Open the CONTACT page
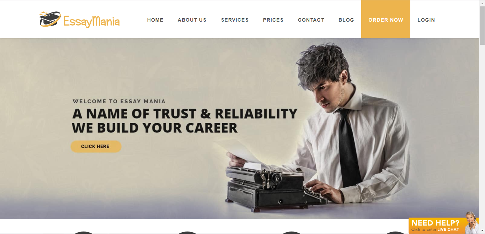The width and height of the screenshot is (485, 234). click(x=311, y=20)
